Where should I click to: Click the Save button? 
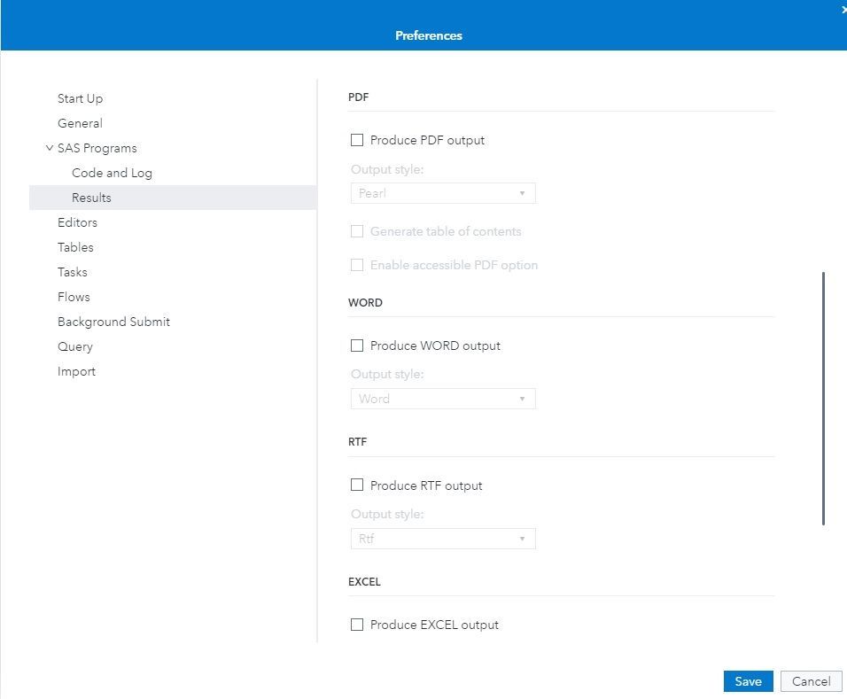(748, 681)
